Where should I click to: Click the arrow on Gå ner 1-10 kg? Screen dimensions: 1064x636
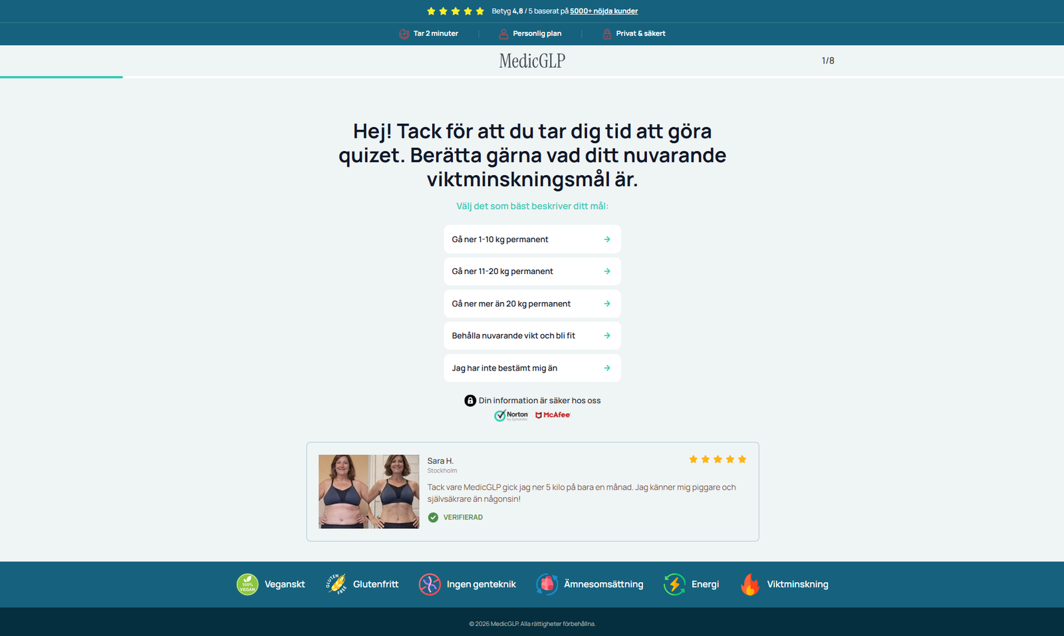coord(607,239)
